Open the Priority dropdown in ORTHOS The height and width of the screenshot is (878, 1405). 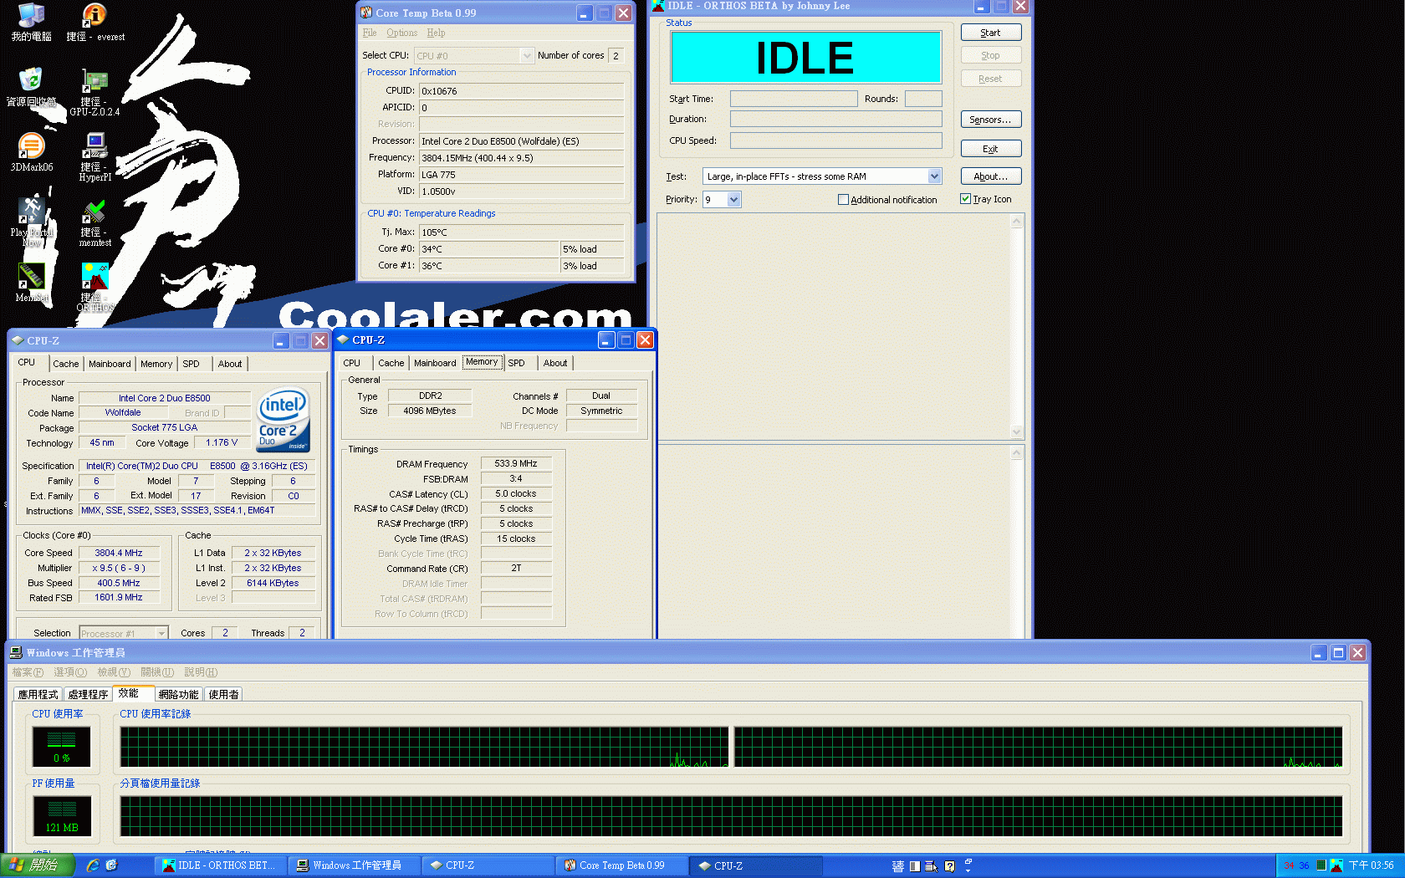[733, 199]
